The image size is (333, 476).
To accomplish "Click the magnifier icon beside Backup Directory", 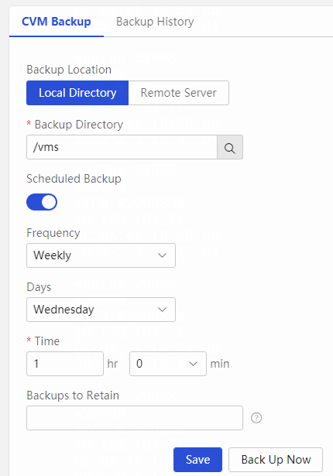I will pyautogui.click(x=230, y=147).
